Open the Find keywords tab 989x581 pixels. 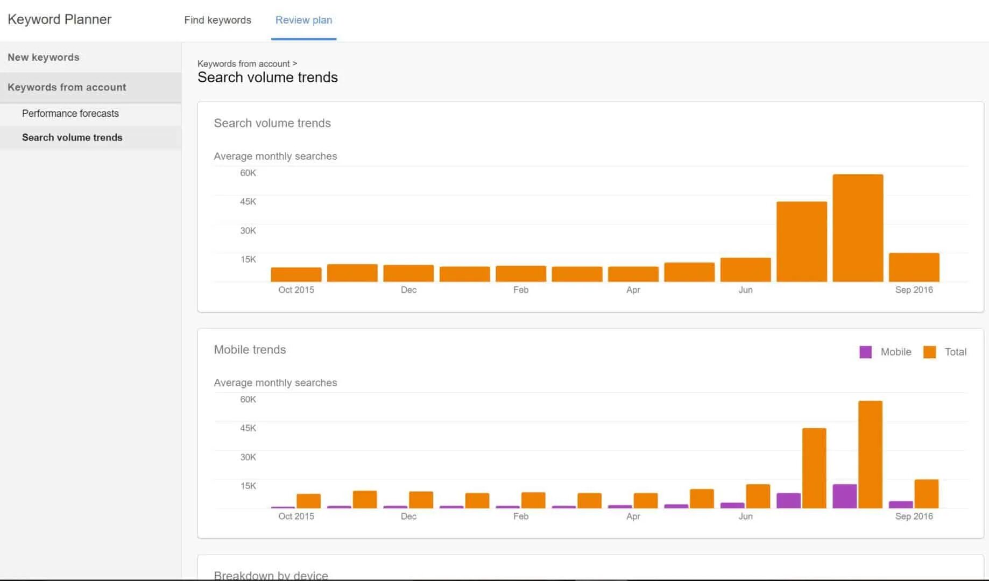(x=217, y=20)
